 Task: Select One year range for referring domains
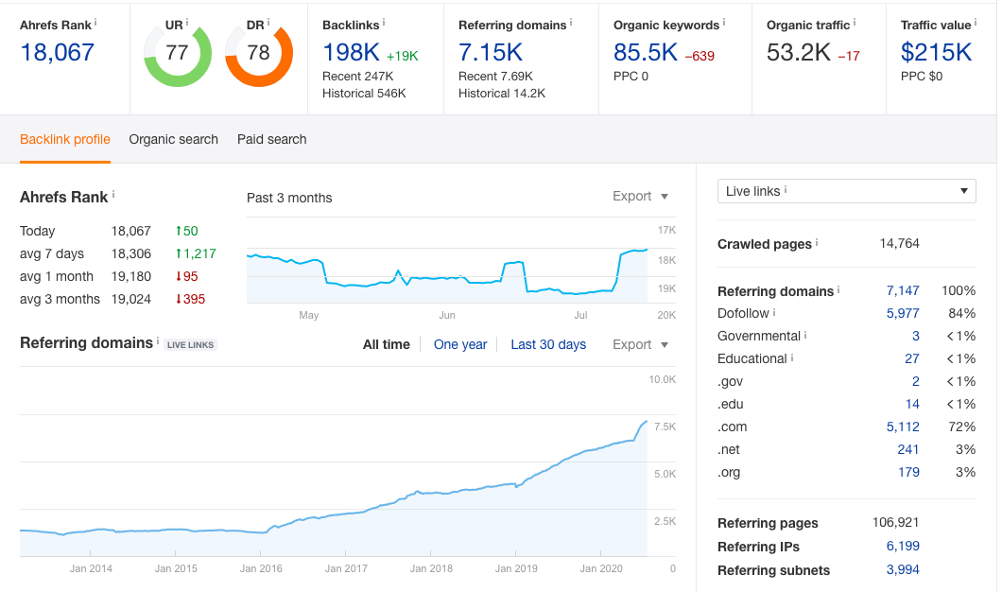point(460,345)
